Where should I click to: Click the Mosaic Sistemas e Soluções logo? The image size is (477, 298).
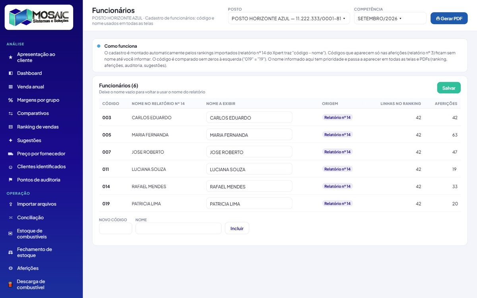[x=39, y=17]
